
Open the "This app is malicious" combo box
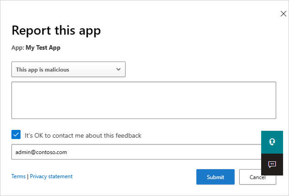point(68,70)
